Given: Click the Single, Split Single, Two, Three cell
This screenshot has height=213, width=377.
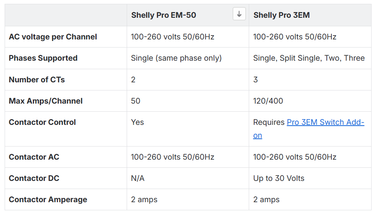Looking at the screenshot, I should (309, 58).
